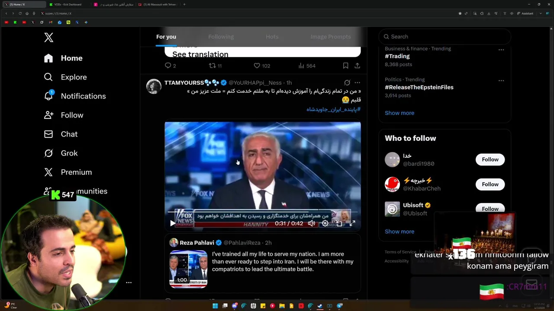Open TTAMYOURSS profile avatar
Viewport: 554px width, 311px height.
(x=154, y=86)
